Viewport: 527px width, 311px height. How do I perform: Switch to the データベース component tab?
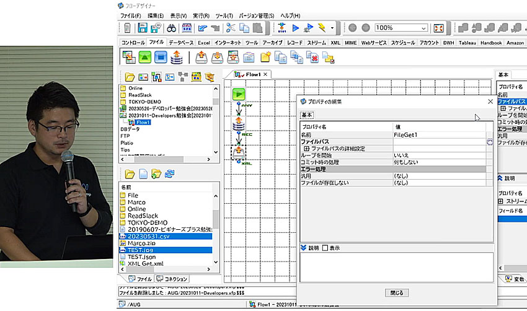coord(181,43)
